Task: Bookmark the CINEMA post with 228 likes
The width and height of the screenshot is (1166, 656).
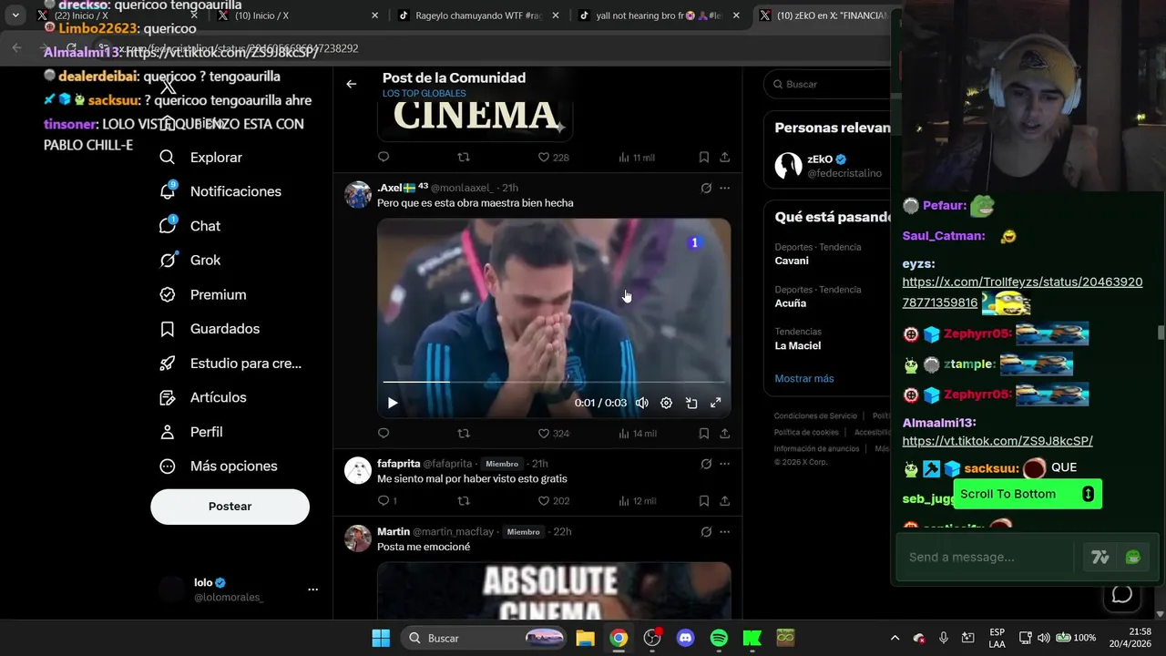Action: click(704, 158)
